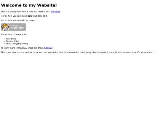Click the word 'neocities' inside the badge
This screenshot has width=160, height=120.
point(17,28)
